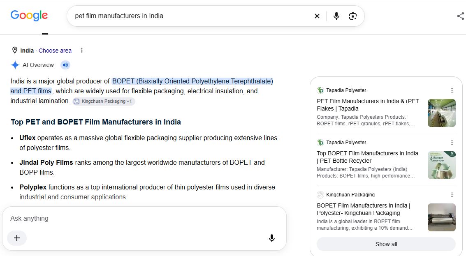Open options menu for first Tapadia Polyester result
466x256 pixels.
[x=452, y=90]
